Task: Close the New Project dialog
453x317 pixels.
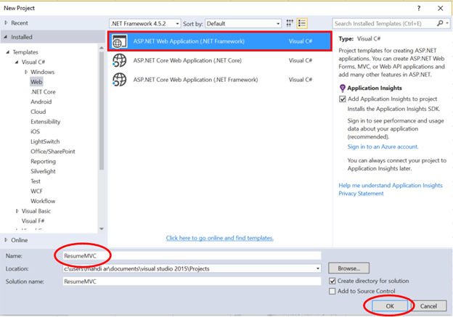Action: [x=440, y=8]
